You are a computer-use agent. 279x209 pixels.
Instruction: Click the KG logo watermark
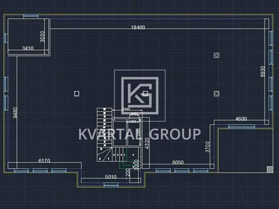[139, 95]
